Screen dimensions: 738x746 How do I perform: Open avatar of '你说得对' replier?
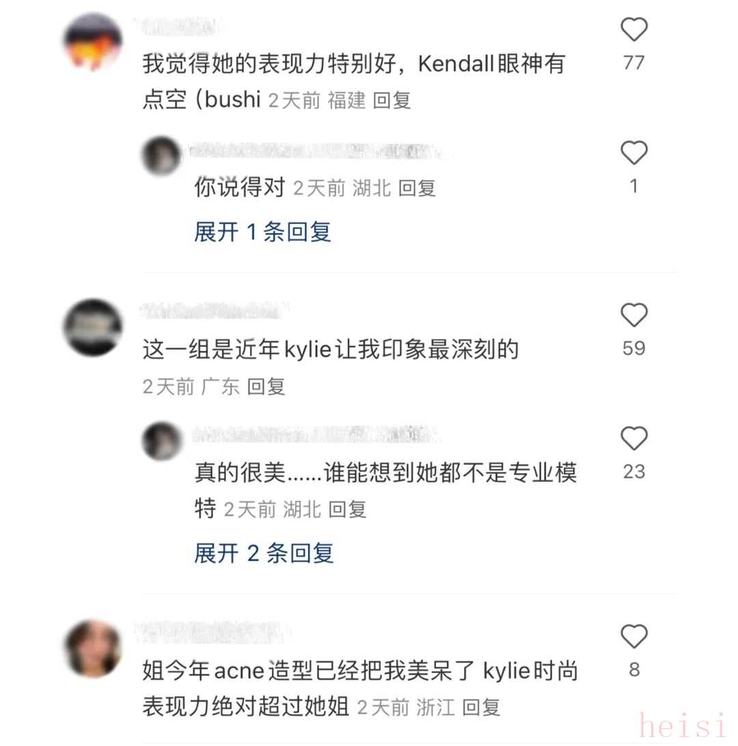[x=161, y=156]
